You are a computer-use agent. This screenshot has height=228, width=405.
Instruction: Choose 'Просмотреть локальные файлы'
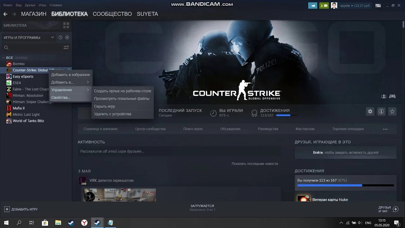coord(122,98)
